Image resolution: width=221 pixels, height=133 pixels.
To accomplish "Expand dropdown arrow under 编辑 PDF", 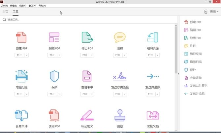I will [x=59, y=55].
